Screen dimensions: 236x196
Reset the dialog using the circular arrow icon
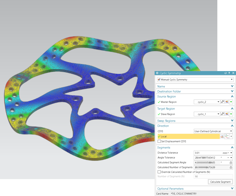pos(225,73)
